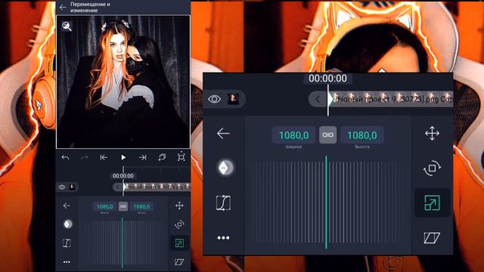Select skew tool in small editor
Screen dimensions: 484x272
coord(179,262)
